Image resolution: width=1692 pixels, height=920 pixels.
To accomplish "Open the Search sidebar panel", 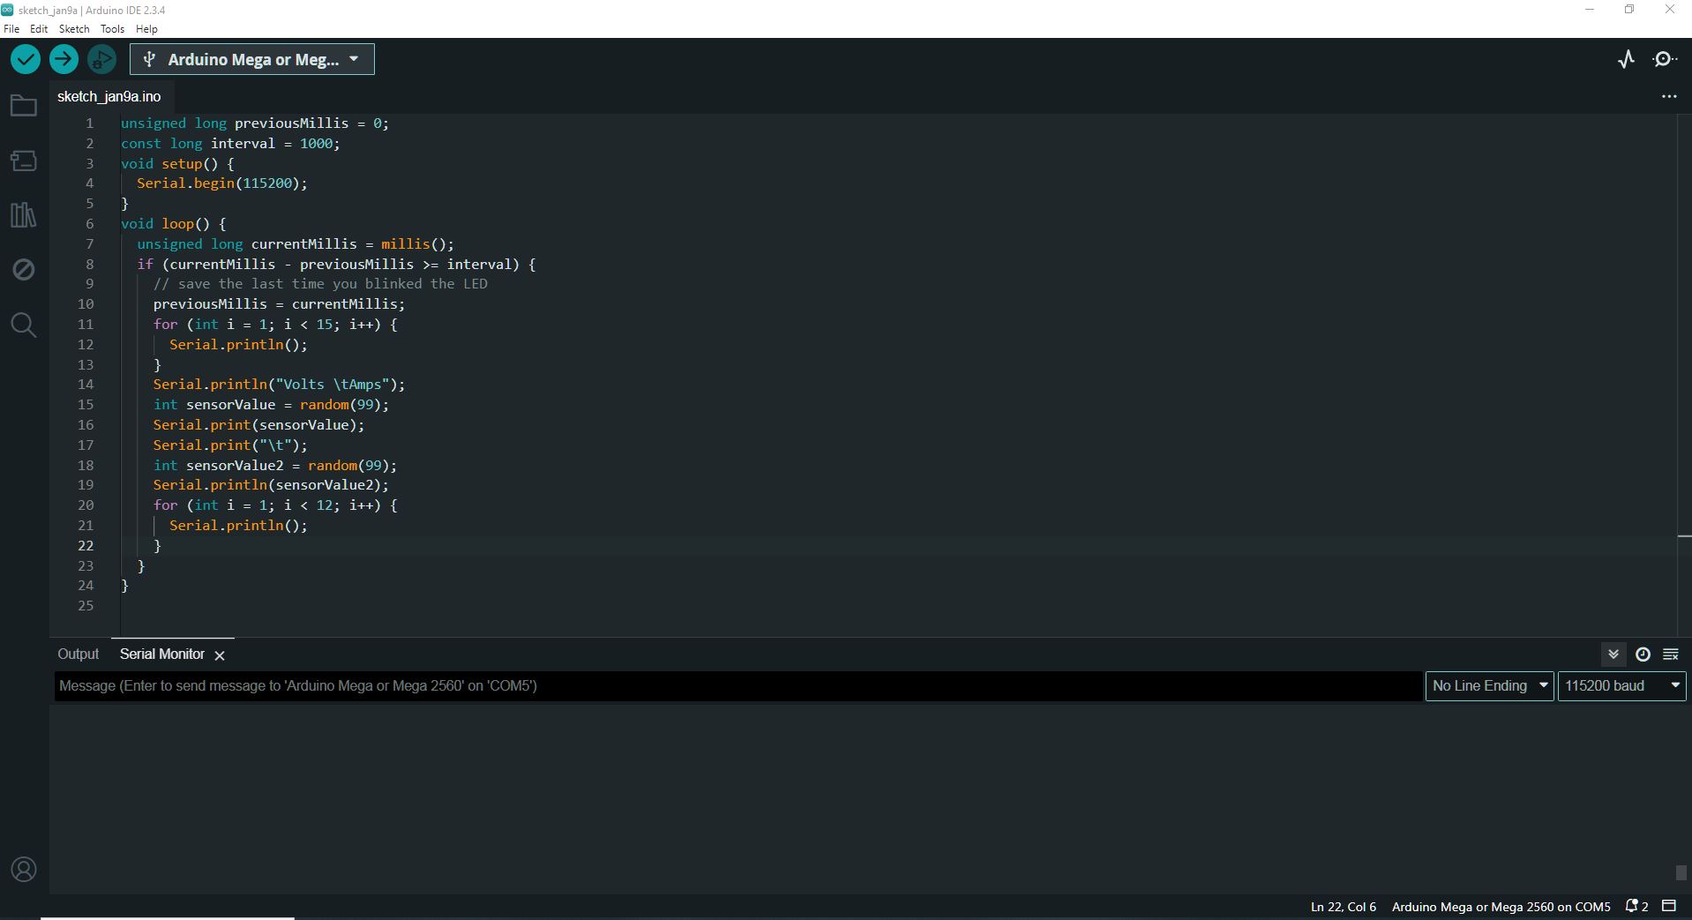I will tap(23, 325).
